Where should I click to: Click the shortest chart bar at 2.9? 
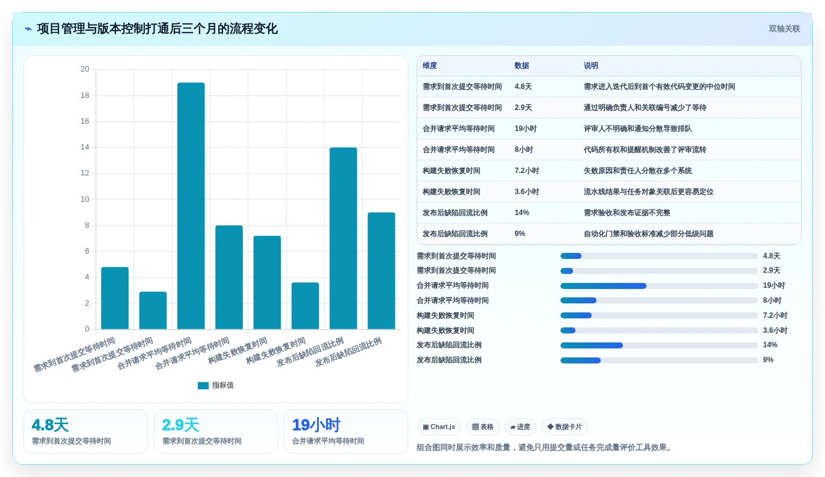pyautogui.click(x=153, y=311)
